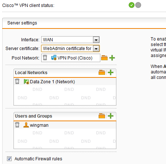Delete Data Zone 1 (Network) entry

(x=17, y=81)
